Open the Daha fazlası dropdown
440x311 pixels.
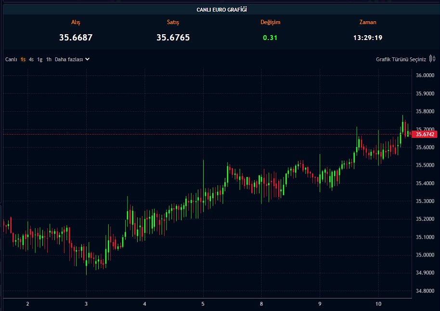69,59
